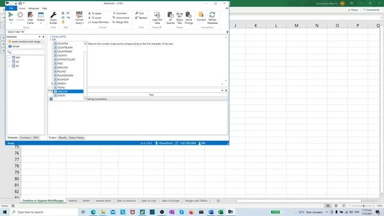The width and height of the screenshot is (384, 216).
Task: Toggle the Server Timings trace
Action: tap(188, 17)
